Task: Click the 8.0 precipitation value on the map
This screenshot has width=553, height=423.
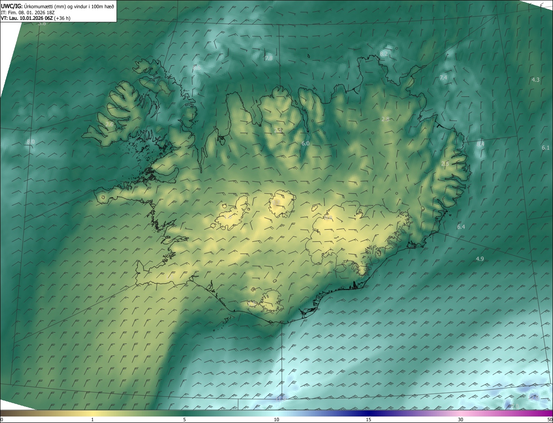Action: (30, 141)
